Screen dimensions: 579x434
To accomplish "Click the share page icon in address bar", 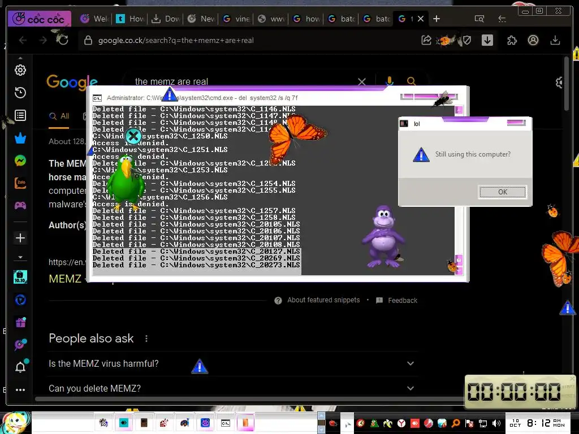I will pyautogui.click(x=426, y=40).
